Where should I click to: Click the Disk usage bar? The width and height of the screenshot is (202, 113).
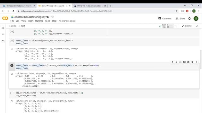coord(170,27)
